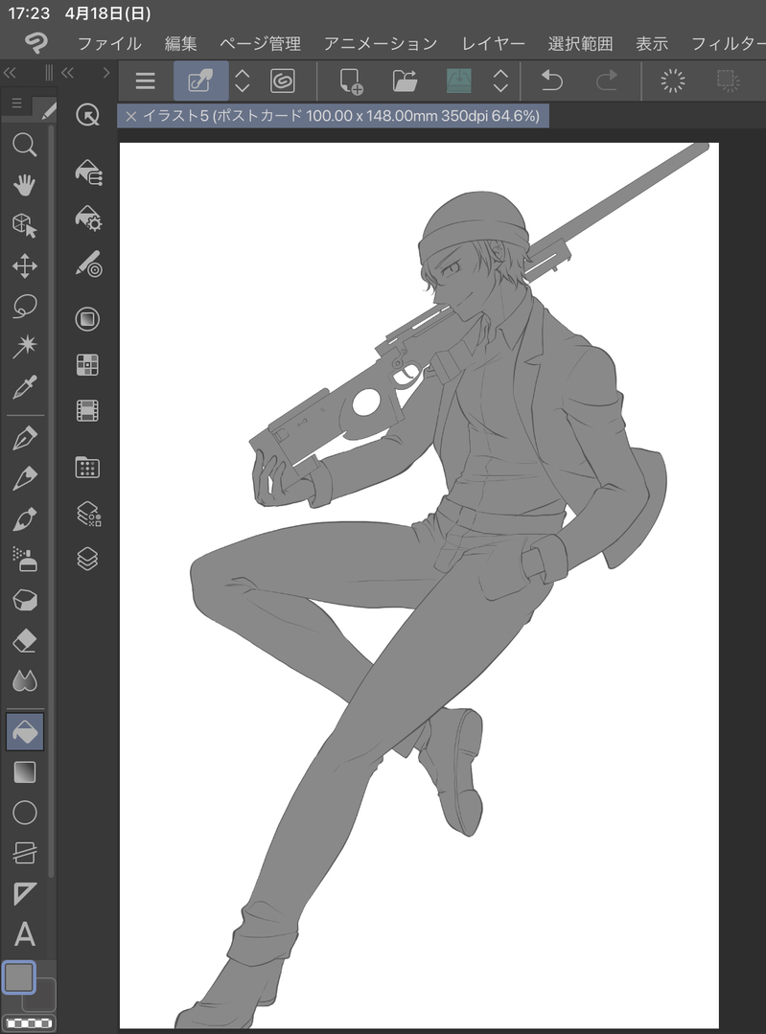
Task: Select the Hand move tool
Action: (24, 185)
